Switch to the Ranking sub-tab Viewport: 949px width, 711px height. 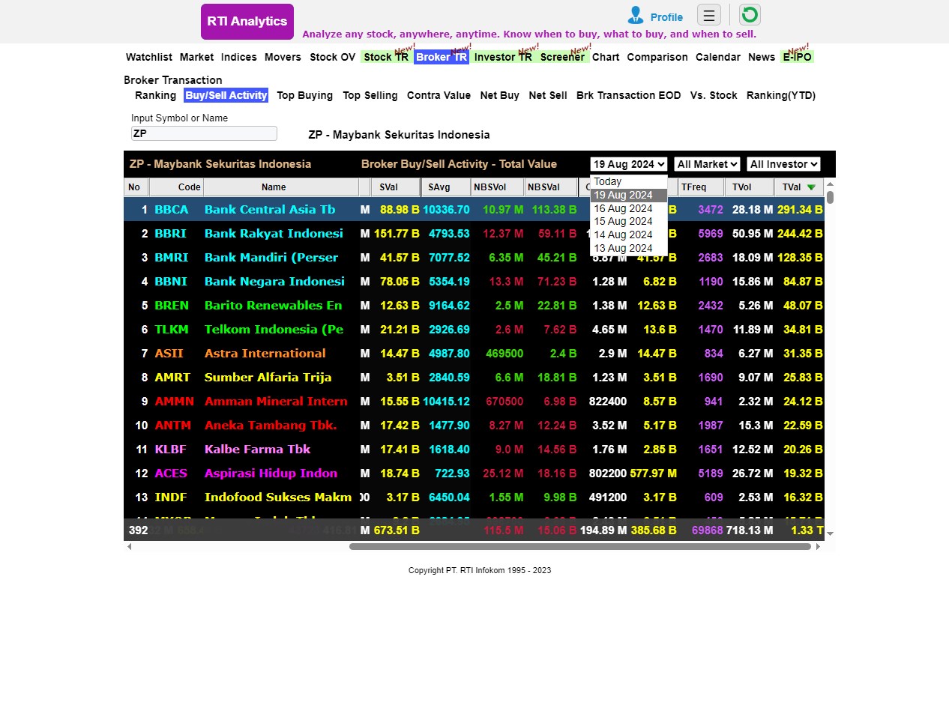coord(155,95)
